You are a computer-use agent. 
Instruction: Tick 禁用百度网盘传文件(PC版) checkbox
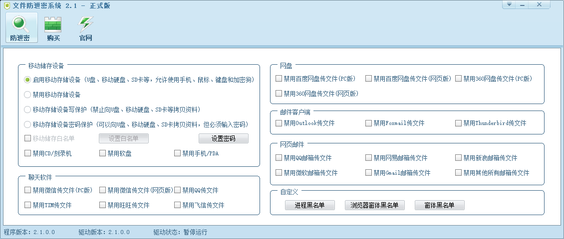coord(279,79)
